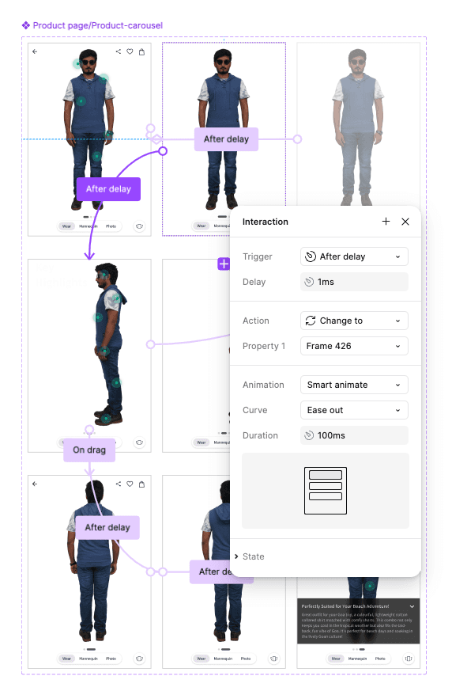
Task: Select the highlighted dark purple After delay label
Action: [108, 189]
